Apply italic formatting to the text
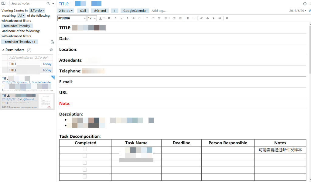The image size is (311, 182). [115, 18]
